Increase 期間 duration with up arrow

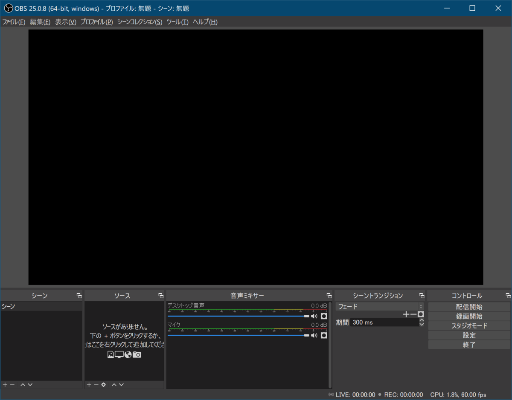pyautogui.click(x=422, y=320)
